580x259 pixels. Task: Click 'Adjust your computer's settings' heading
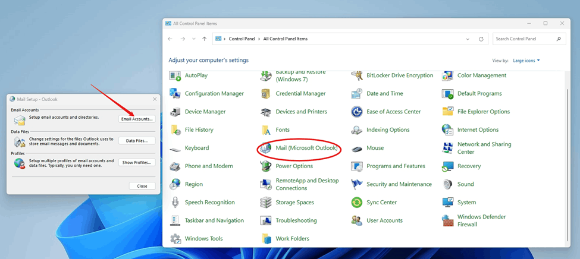(209, 60)
